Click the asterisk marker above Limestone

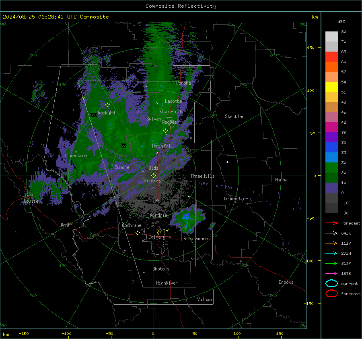point(76,152)
